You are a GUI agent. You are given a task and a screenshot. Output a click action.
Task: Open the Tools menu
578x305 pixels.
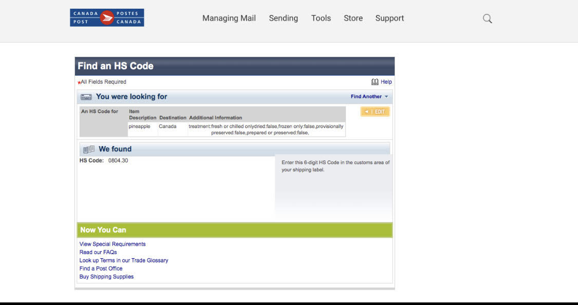point(321,18)
